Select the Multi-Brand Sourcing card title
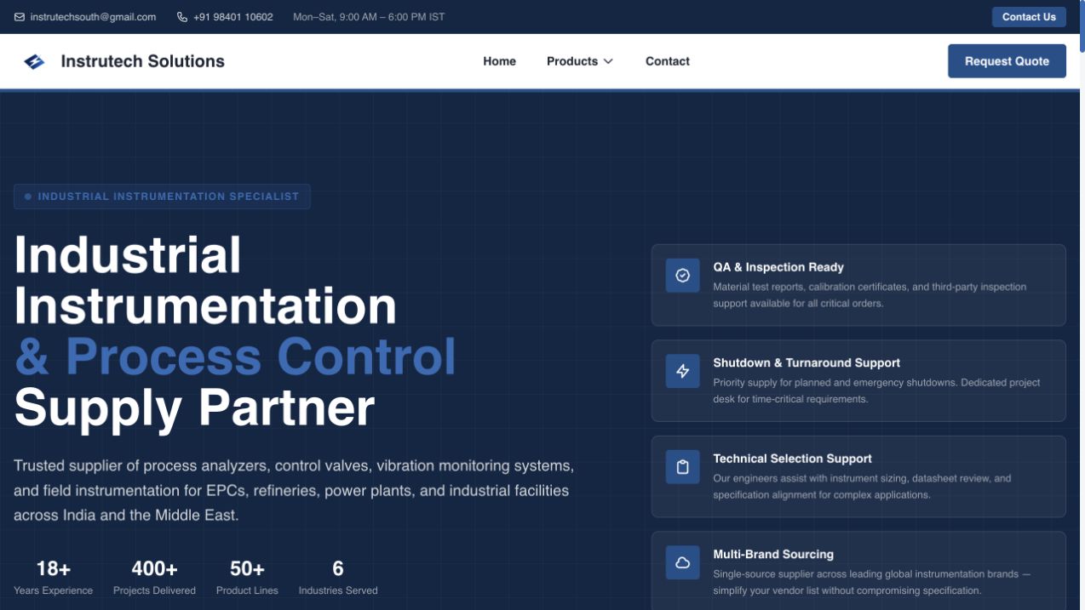Image resolution: width=1085 pixels, height=610 pixels. [x=773, y=554]
